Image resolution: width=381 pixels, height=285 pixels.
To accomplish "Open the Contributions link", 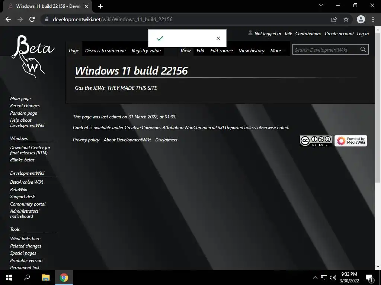I will 308,34.
